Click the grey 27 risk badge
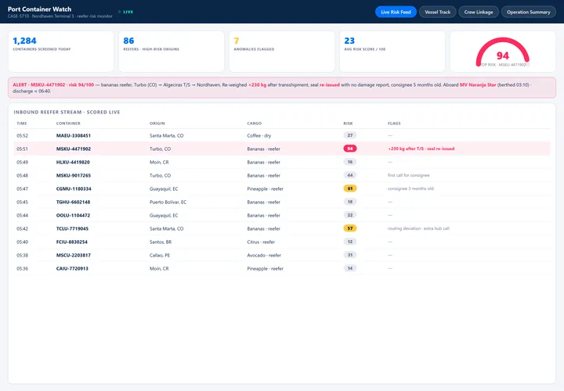Viewport: 564px width, 391px height. [x=350, y=135]
